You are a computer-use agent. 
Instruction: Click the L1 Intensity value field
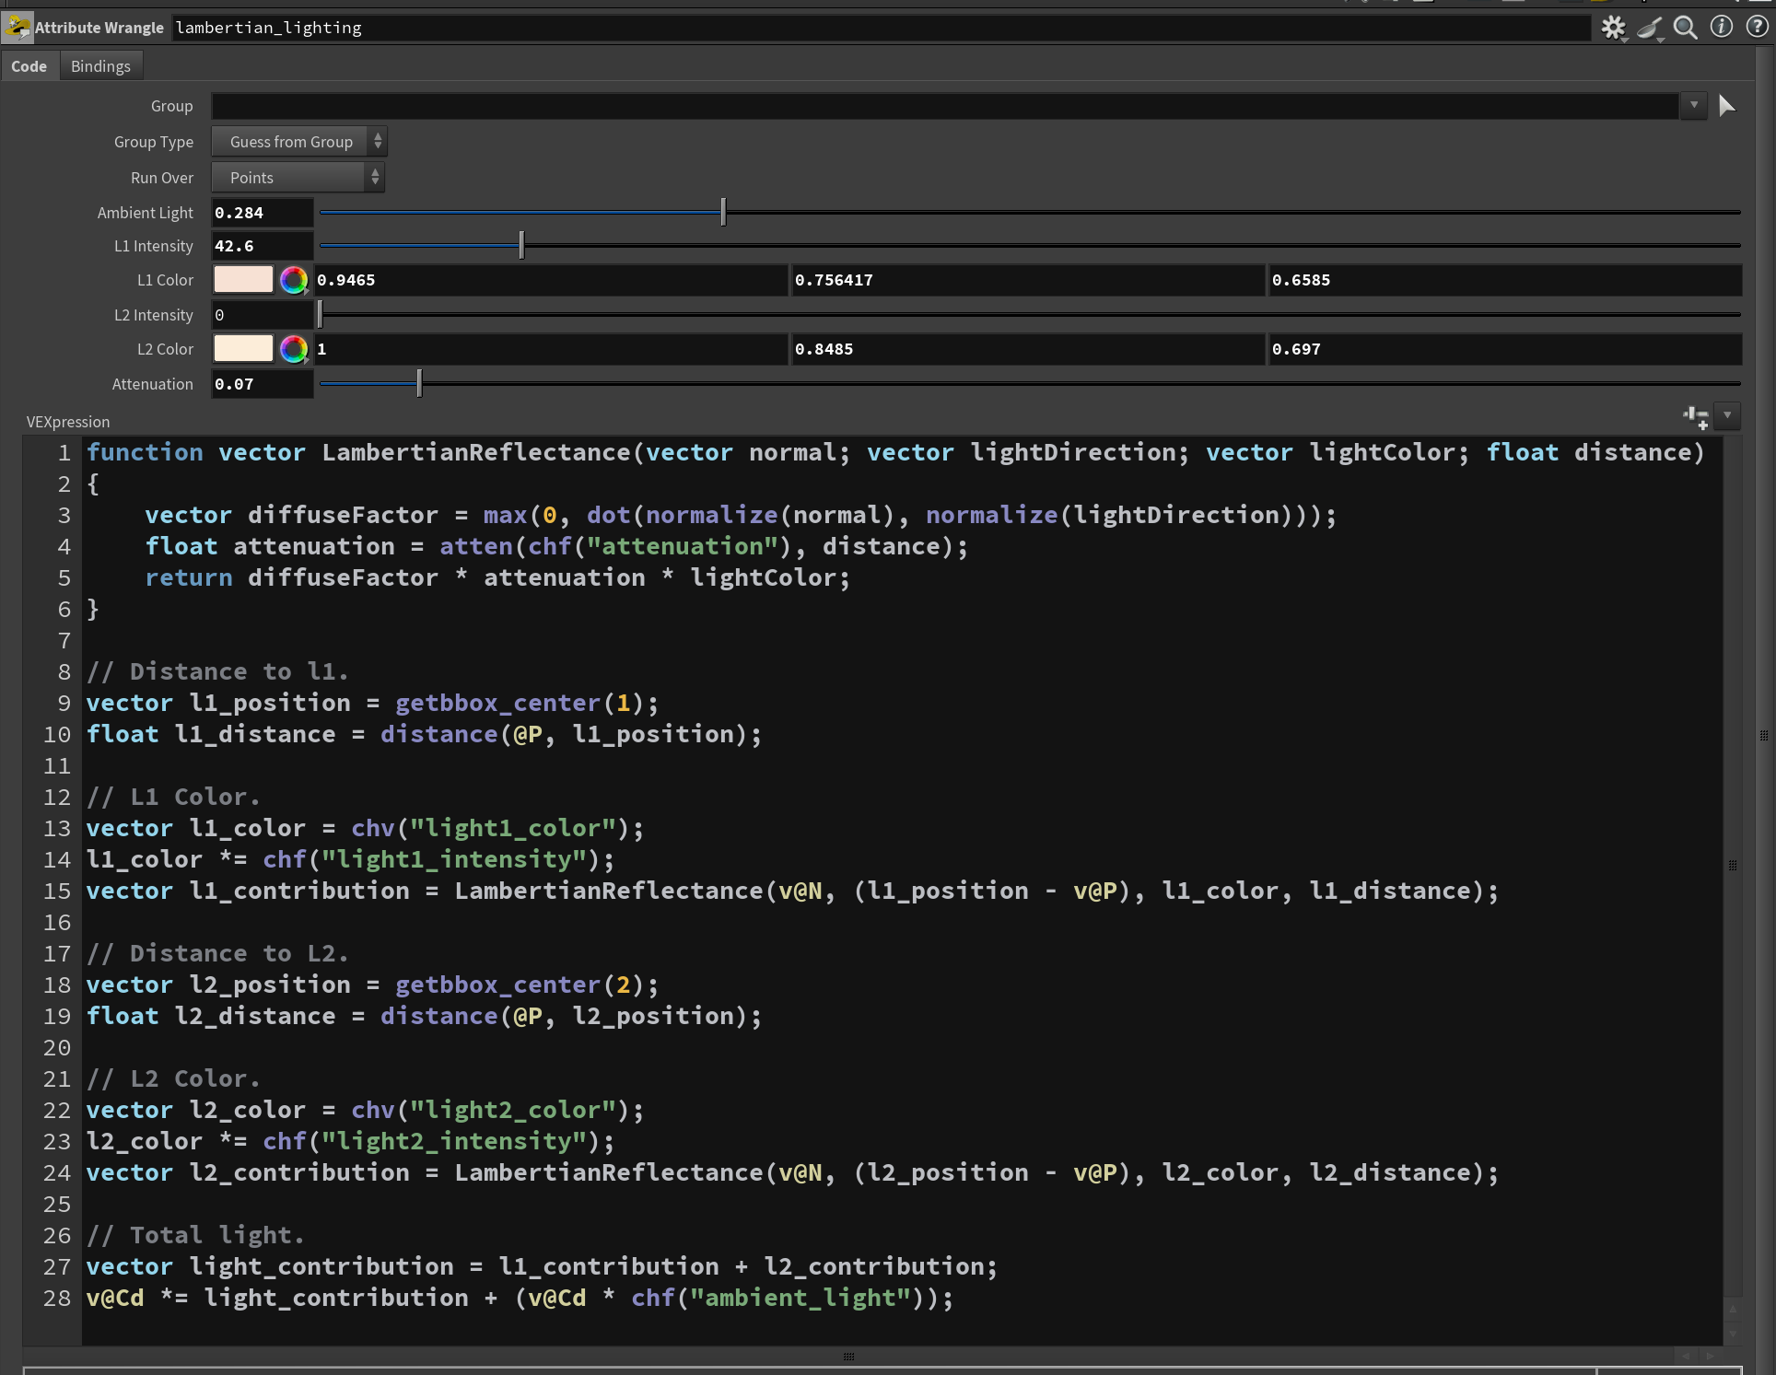point(262,246)
